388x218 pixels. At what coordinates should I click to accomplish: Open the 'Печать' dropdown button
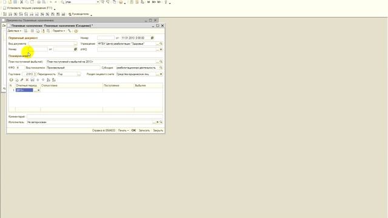point(123,130)
